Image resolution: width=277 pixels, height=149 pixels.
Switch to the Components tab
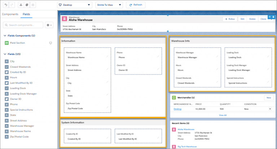[x=10, y=14]
